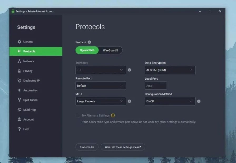Click the Protocols plug icon in sidebar

pos(19,51)
